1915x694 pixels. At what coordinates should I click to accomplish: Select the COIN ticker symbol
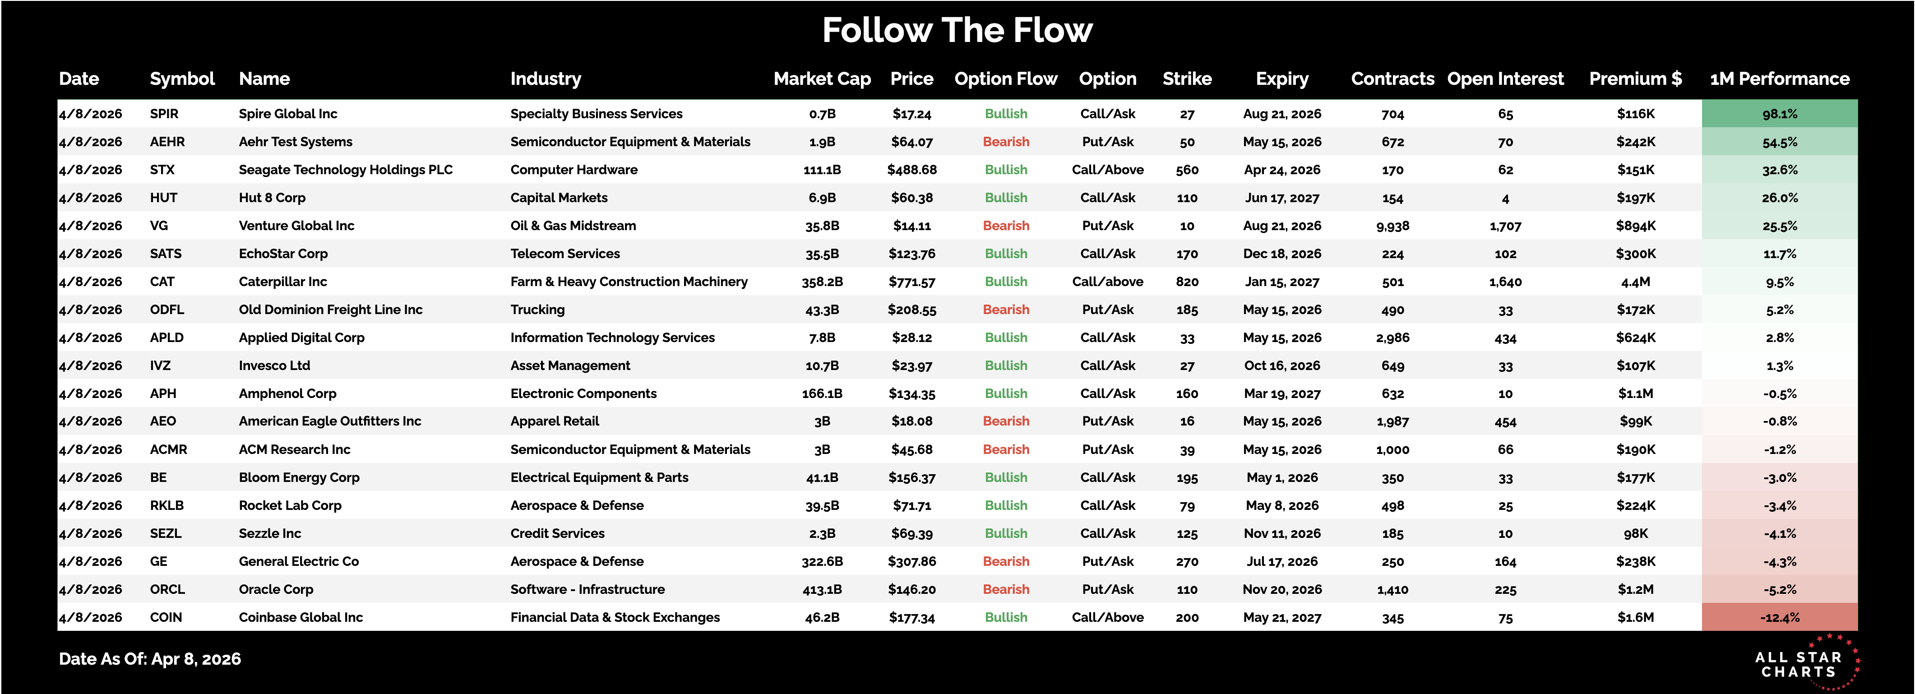[166, 617]
